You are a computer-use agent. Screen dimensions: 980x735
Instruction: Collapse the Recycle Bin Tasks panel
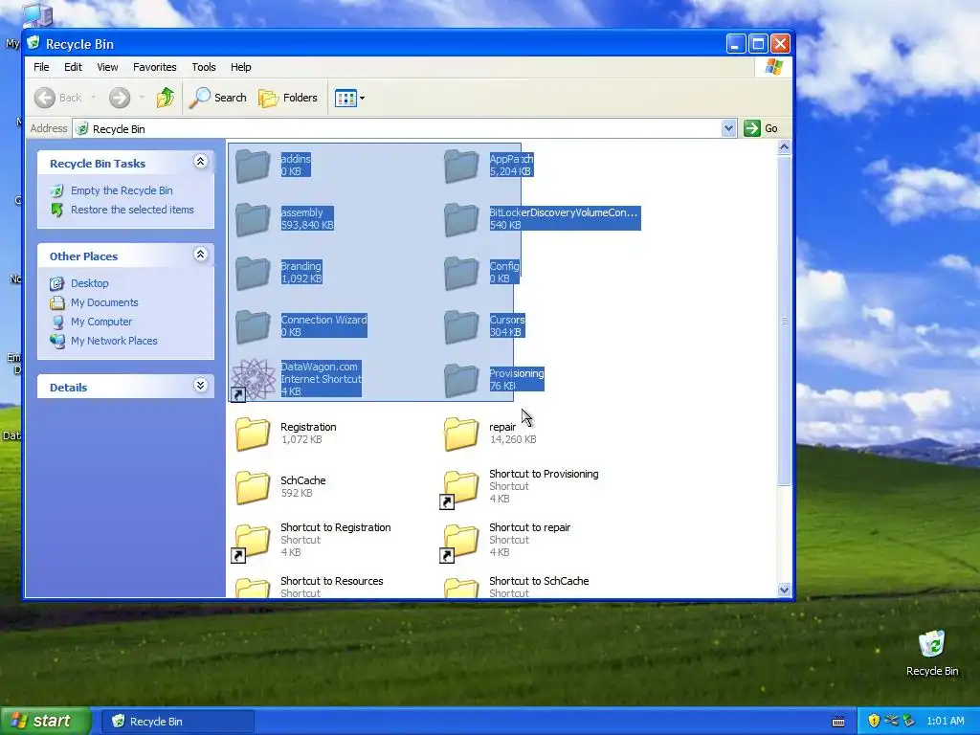(200, 162)
